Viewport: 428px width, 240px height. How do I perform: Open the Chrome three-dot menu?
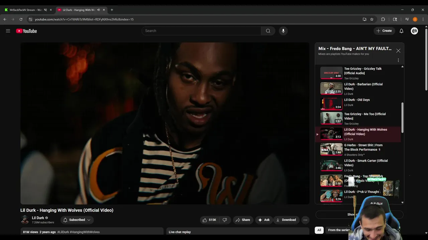pos(423,19)
